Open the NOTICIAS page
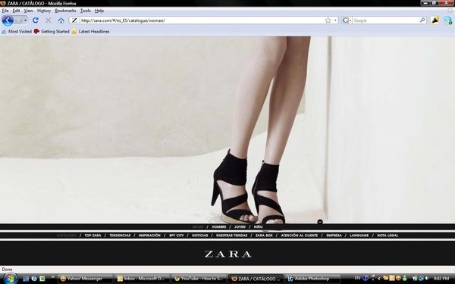The height and width of the screenshot is (284, 455). [x=200, y=236]
